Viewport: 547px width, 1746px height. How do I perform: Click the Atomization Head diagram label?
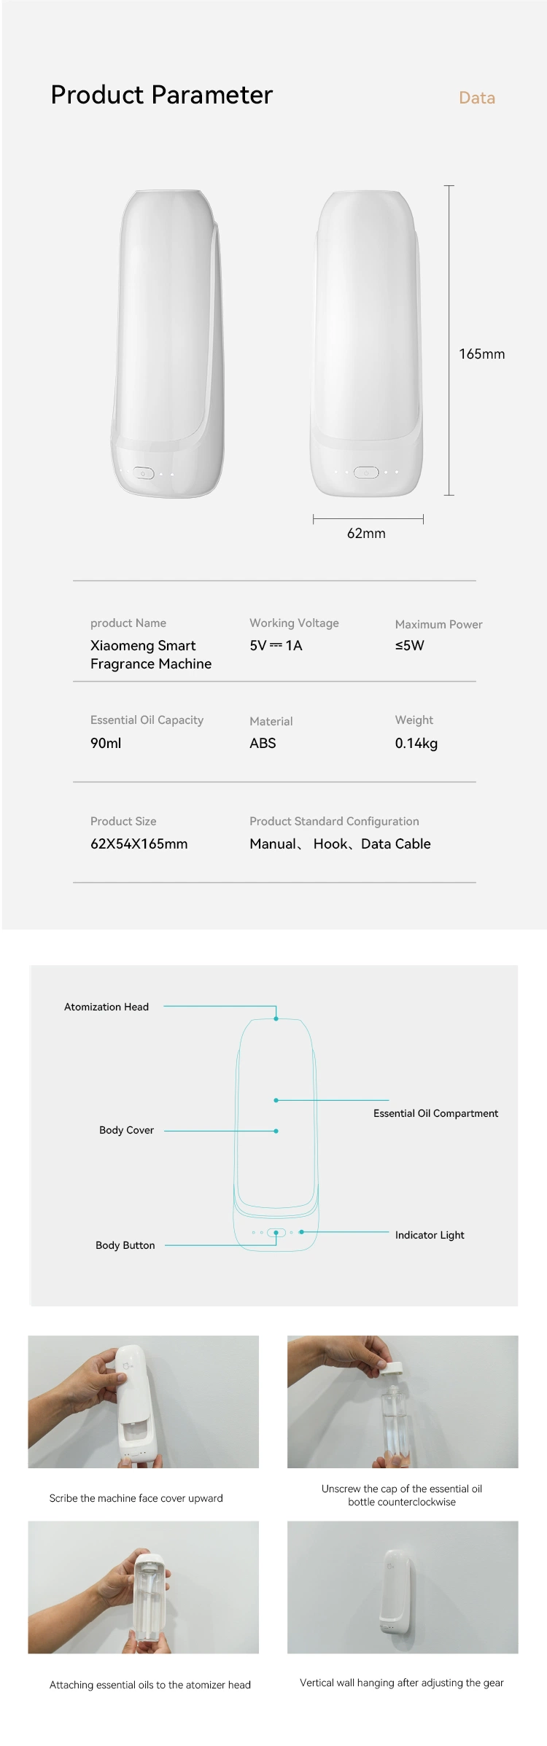click(x=106, y=1007)
